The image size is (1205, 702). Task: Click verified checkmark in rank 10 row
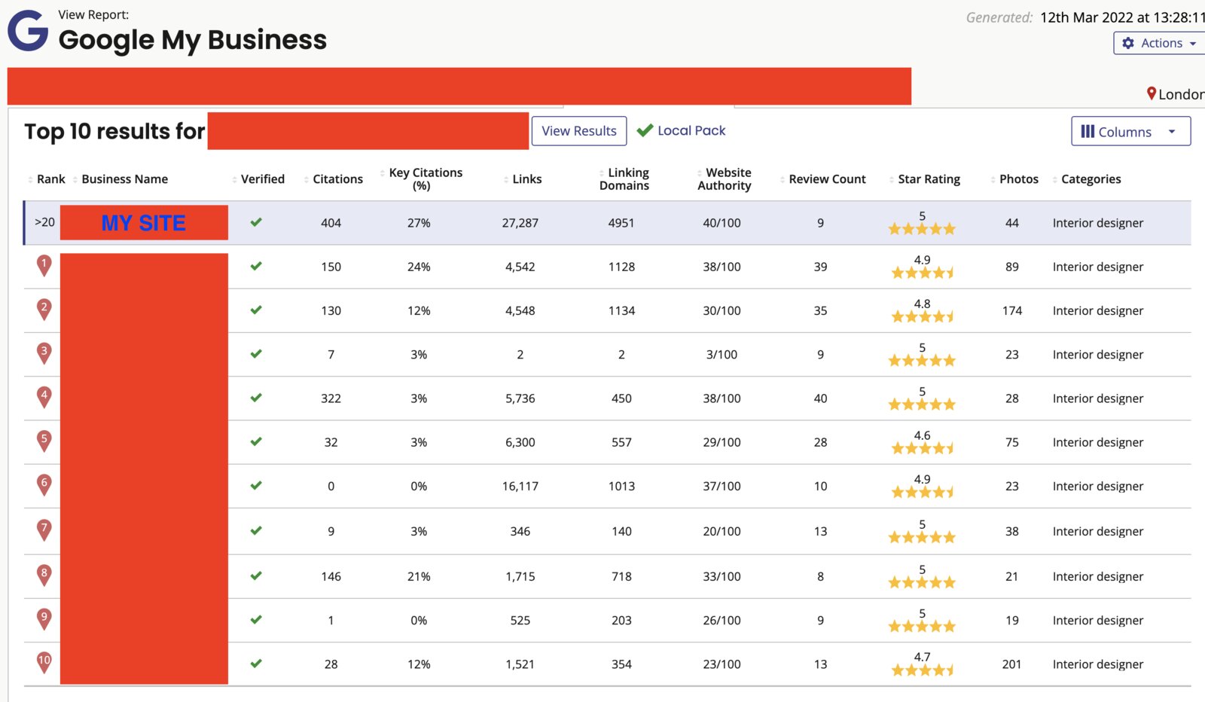click(x=256, y=664)
